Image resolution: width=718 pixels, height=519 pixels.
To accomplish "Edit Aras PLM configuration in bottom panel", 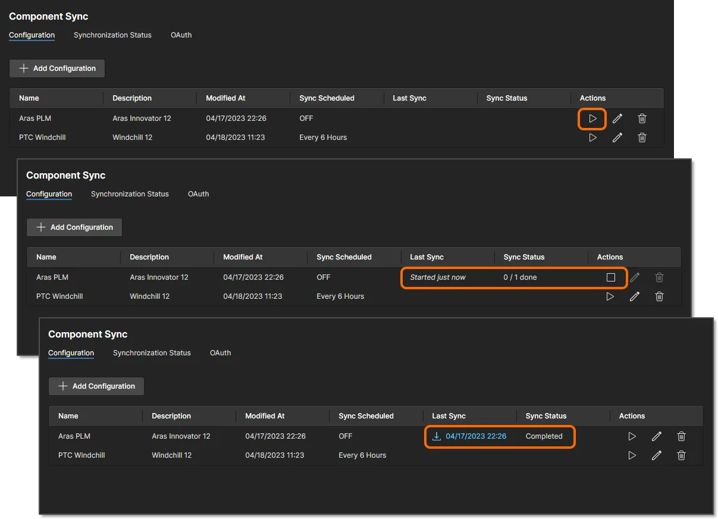I will [657, 436].
